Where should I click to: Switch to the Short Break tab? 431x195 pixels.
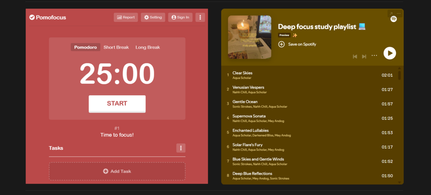click(x=116, y=47)
